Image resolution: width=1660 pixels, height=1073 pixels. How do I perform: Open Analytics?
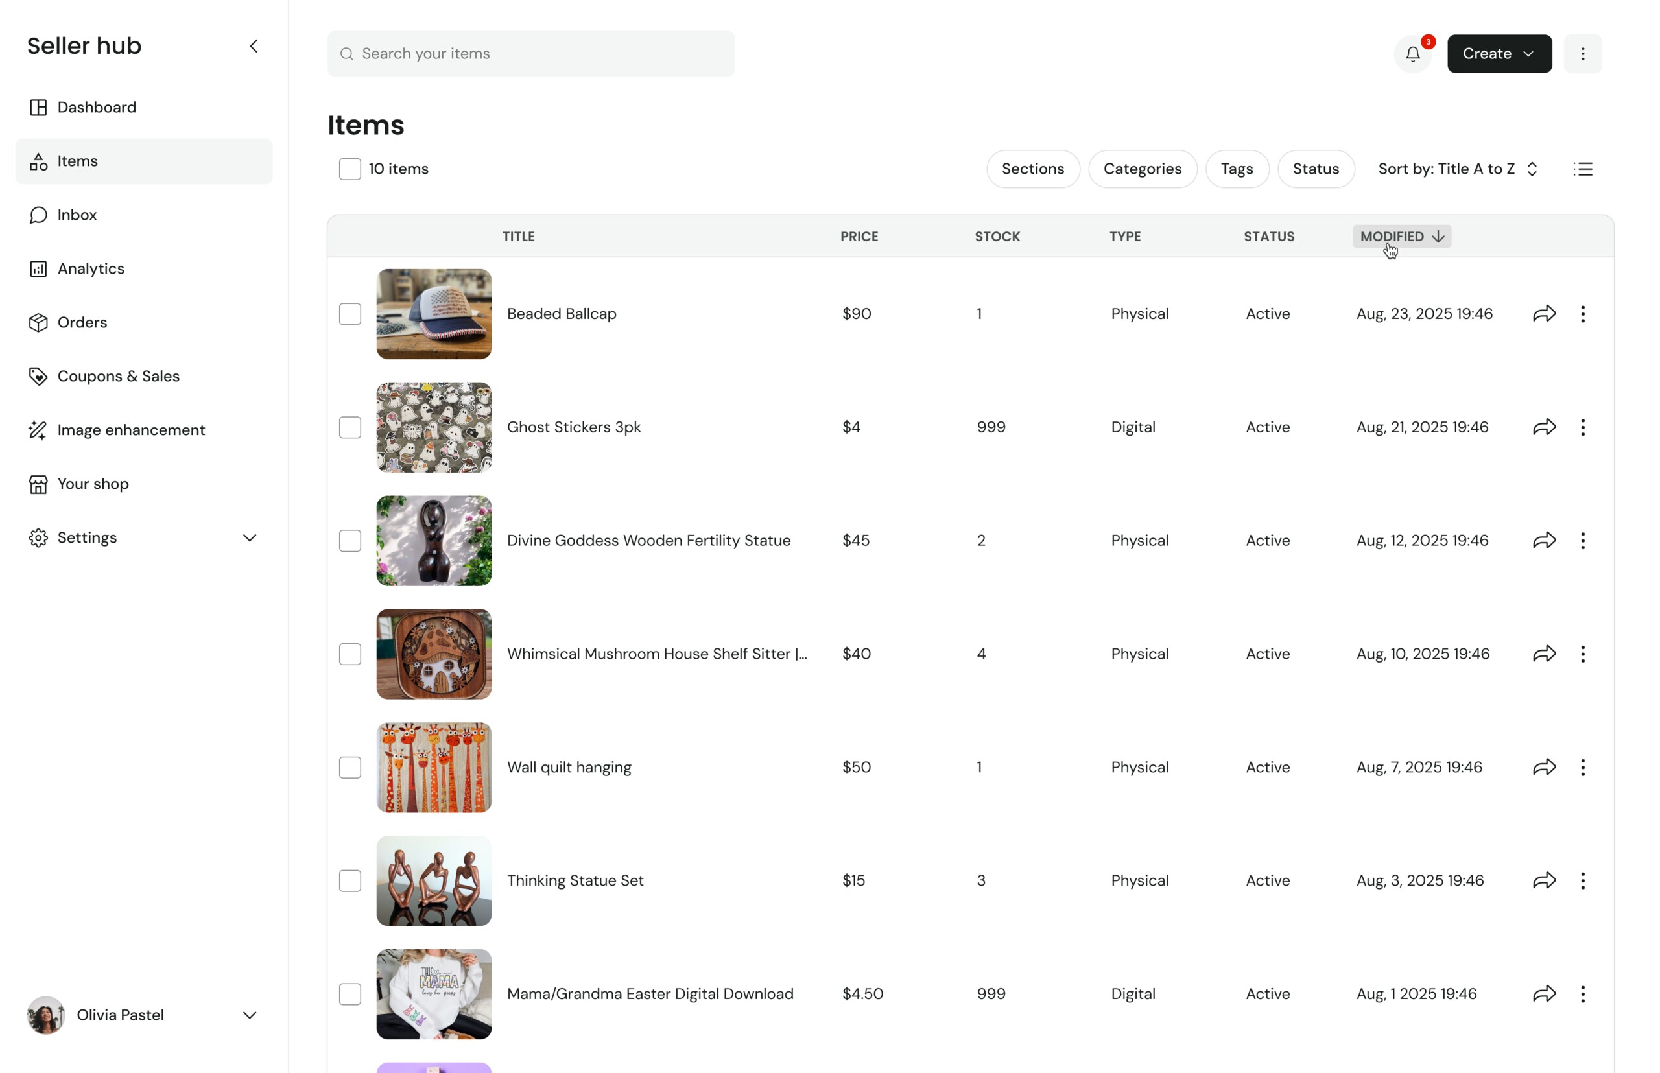pyautogui.click(x=143, y=269)
